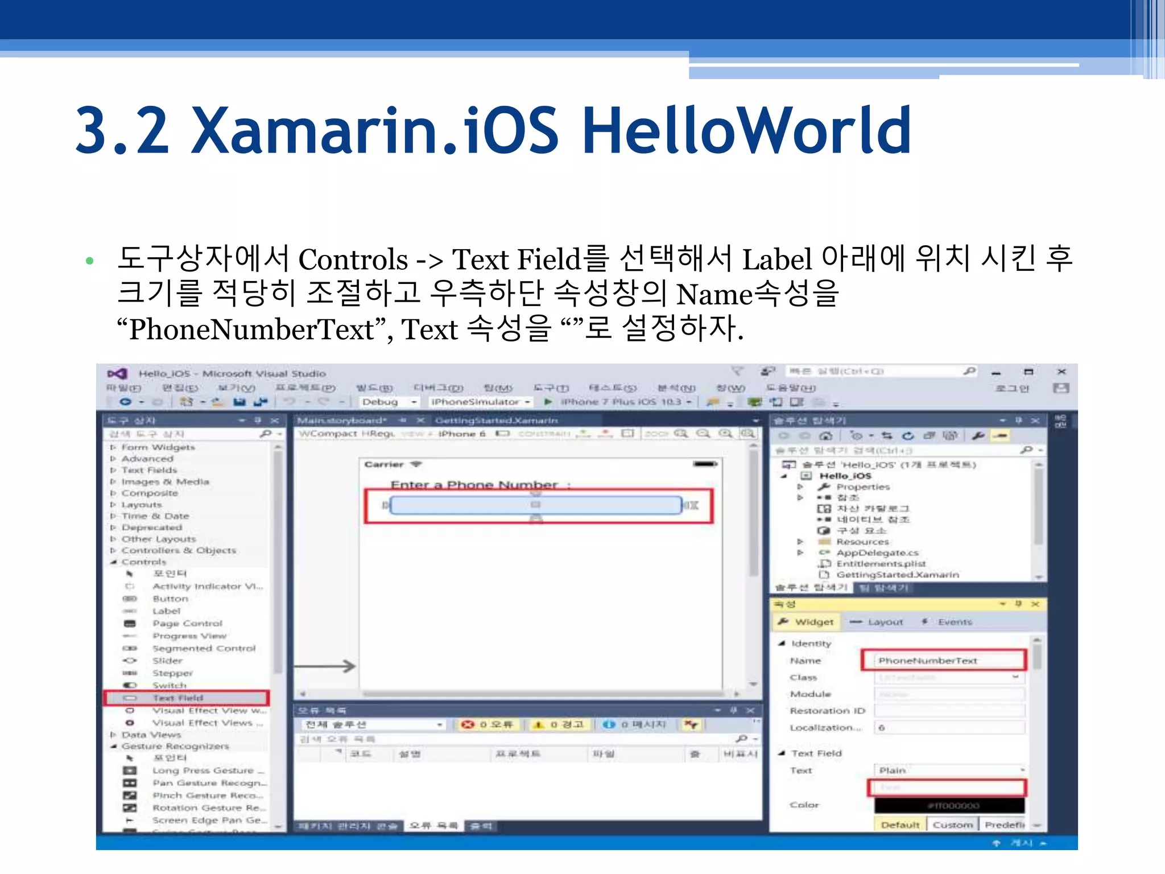Select the Rotation Gesture Recognizer item

tap(195, 808)
